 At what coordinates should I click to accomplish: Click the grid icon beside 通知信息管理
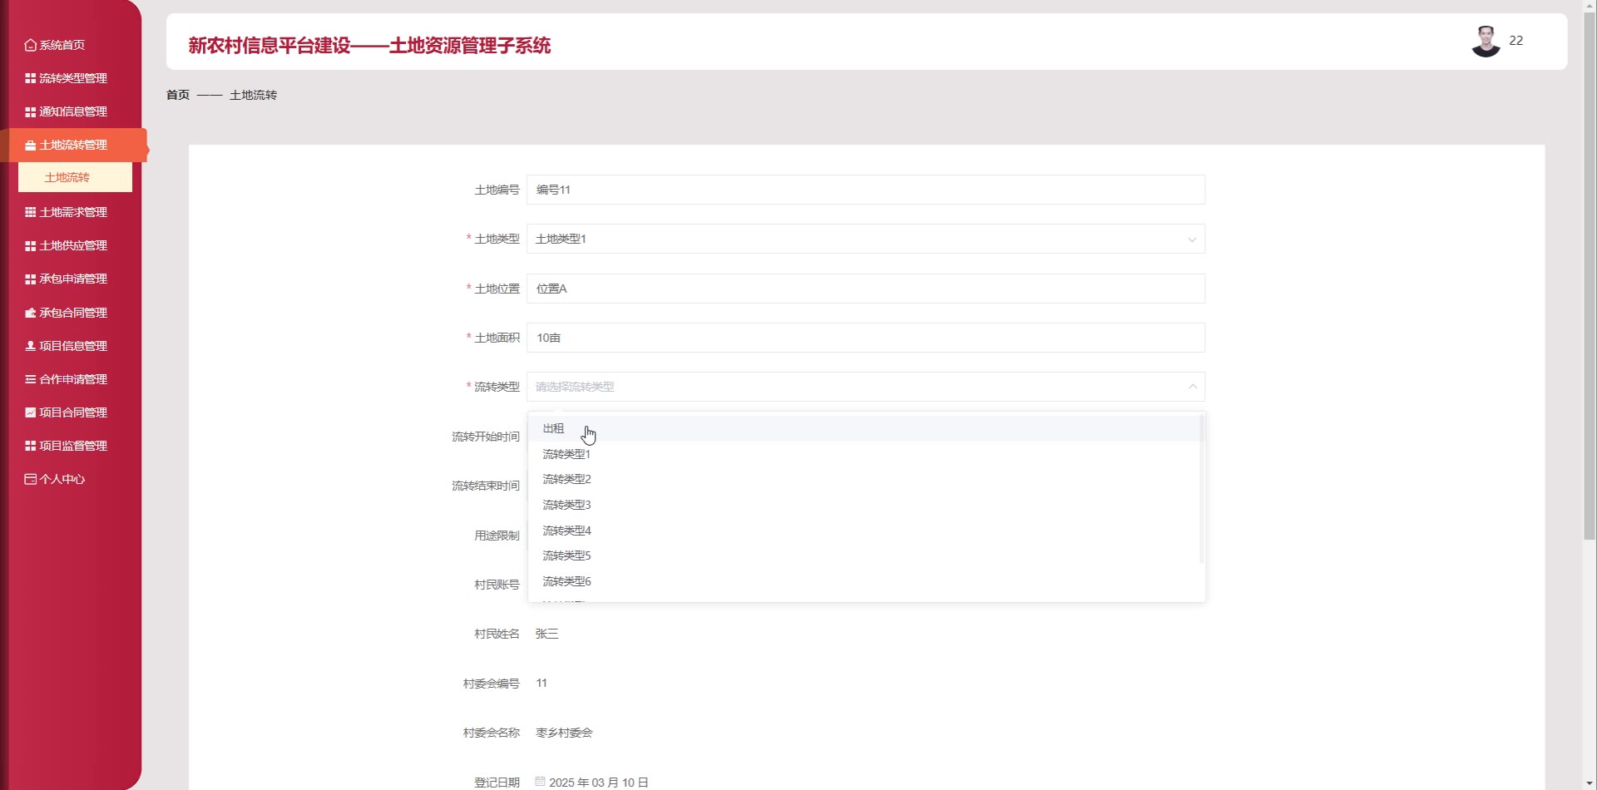click(31, 111)
